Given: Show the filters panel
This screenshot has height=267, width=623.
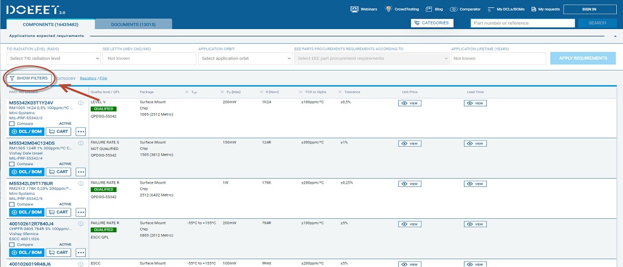Looking at the screenshot, I should click(x=29, y=78).
